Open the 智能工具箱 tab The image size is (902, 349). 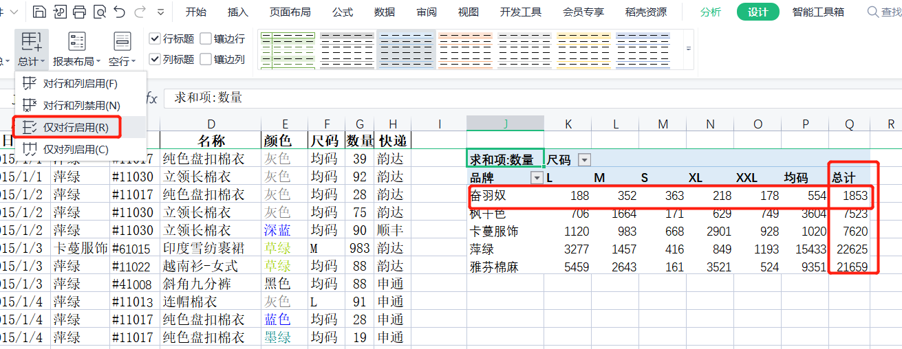[x=818, y=12]
